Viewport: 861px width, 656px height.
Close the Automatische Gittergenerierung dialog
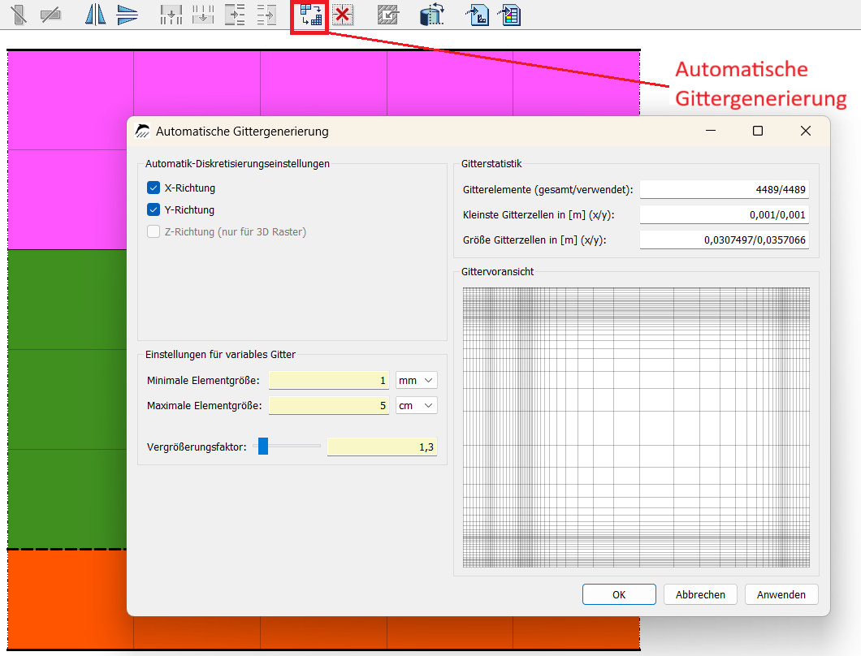click(806, 131)
